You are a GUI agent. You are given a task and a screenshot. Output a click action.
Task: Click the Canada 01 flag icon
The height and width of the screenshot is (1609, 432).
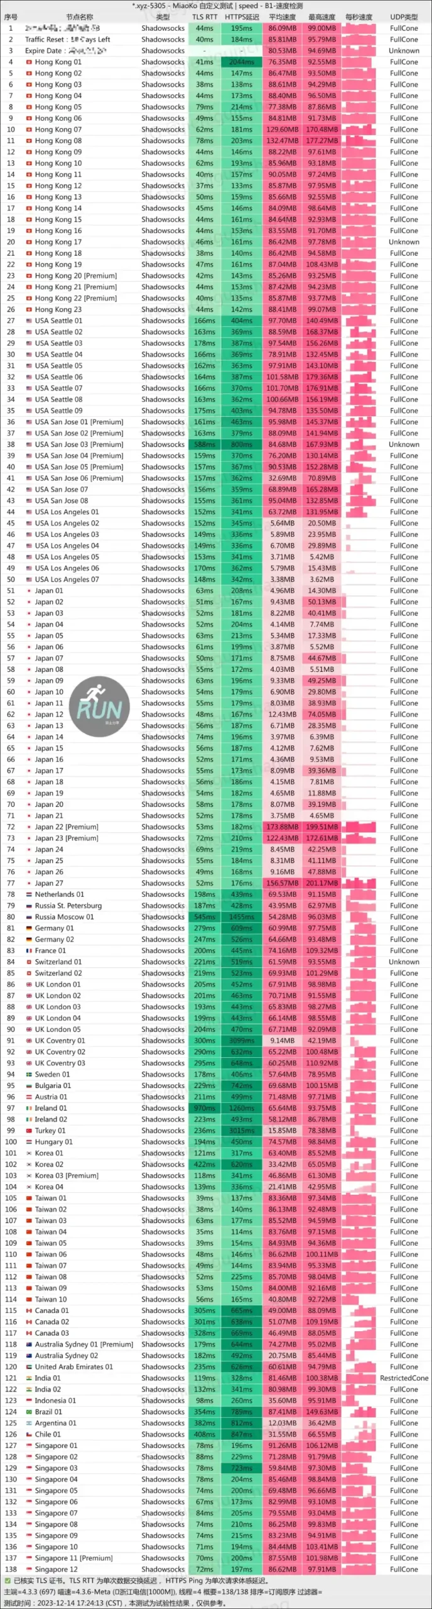pos(29,1310)
